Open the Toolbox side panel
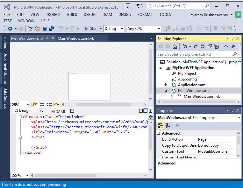 coord(5,42)
